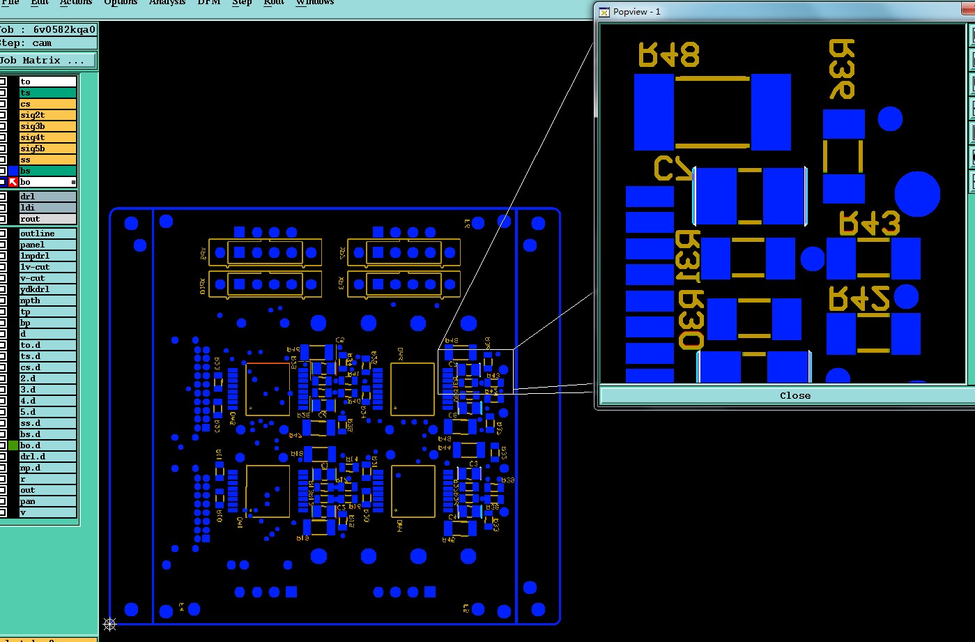Image resolution: width=975 pixels, height=642 pixels.
Task: Toggle the checkbox for layer ts
Action: click(3, 93)
